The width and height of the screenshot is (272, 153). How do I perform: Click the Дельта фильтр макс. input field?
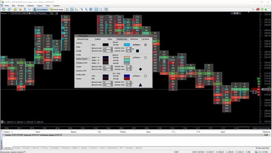(x=107, y=69)
